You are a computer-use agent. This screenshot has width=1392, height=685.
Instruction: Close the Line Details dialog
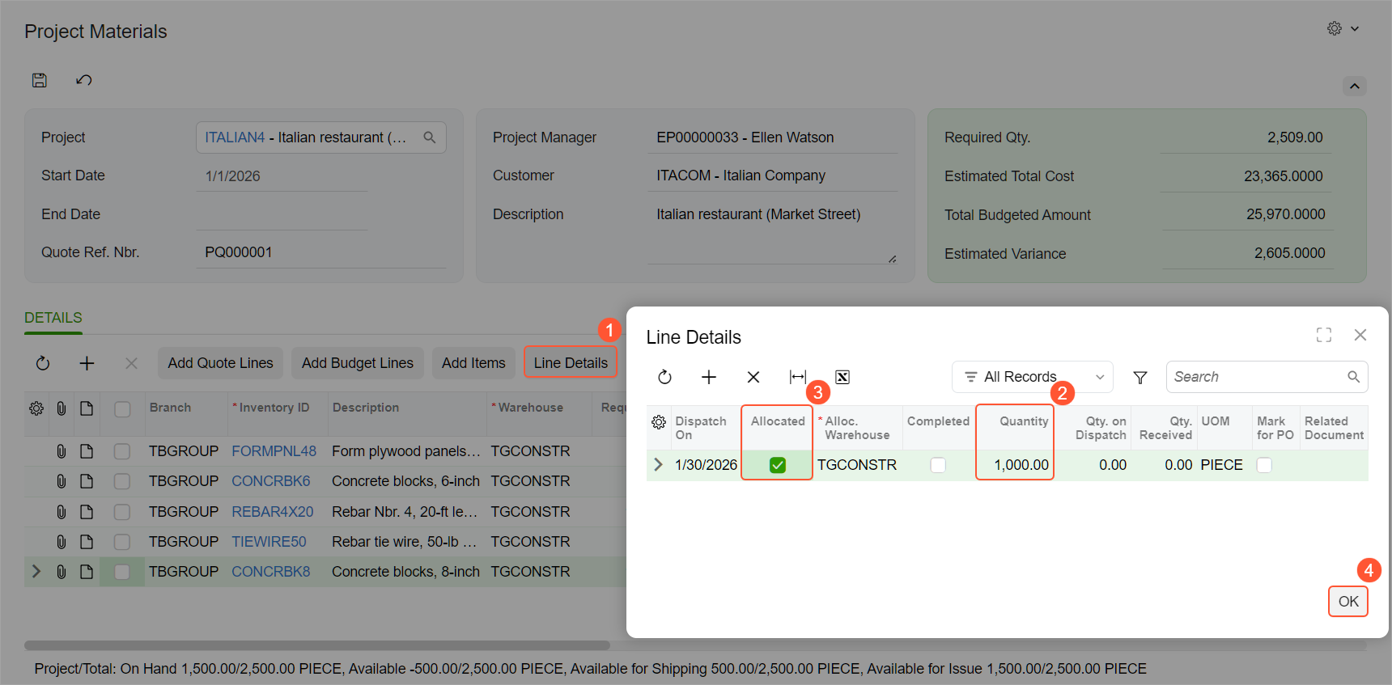click(x=1360, y=335)
